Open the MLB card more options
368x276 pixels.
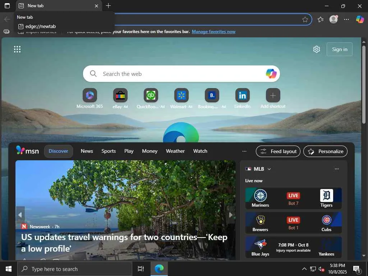pyautogui.click(x=336, y=169)
